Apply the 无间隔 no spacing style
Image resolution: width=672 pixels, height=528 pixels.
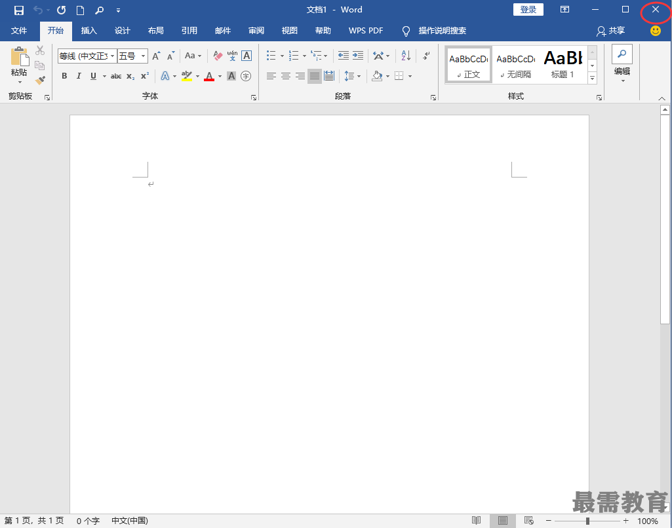(x=515, y=64)
